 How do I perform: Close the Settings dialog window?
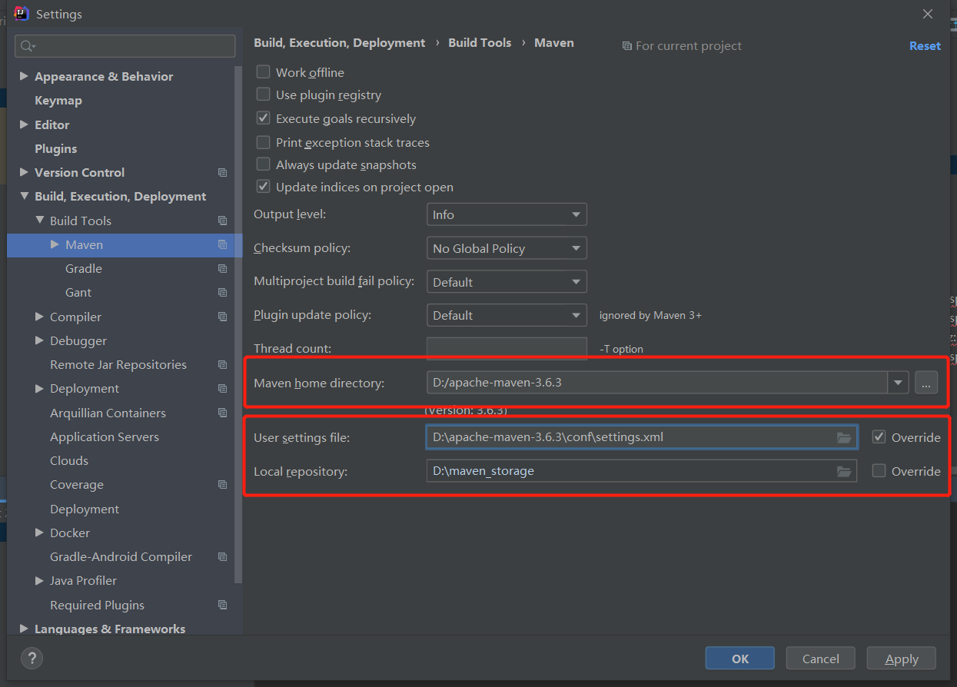coord(928,14)
